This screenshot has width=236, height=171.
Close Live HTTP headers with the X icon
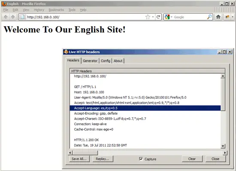(x=230, y=52)
